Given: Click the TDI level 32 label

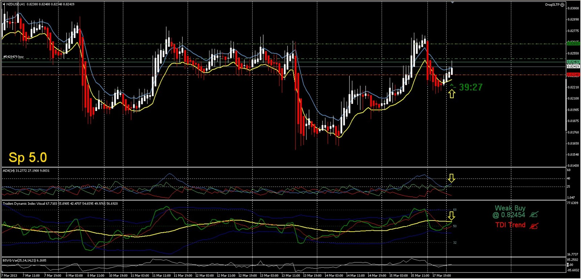Looking at the screenshot, I should click(x=455, y=242).
